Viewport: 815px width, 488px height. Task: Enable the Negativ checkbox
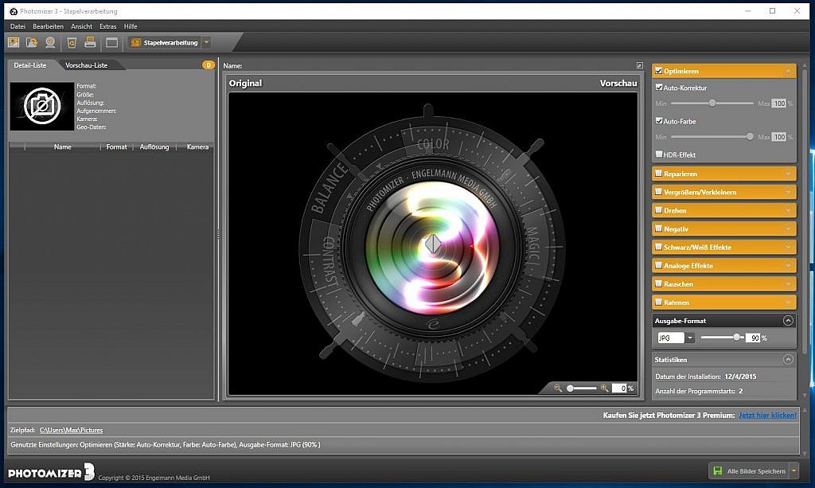[658, 228]
